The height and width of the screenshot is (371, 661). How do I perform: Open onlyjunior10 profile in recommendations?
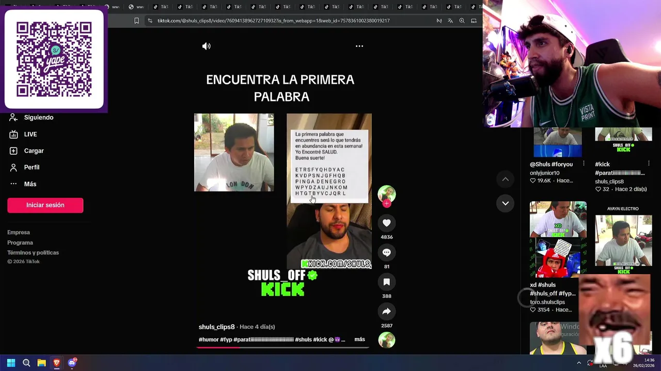tap(544, 173)
